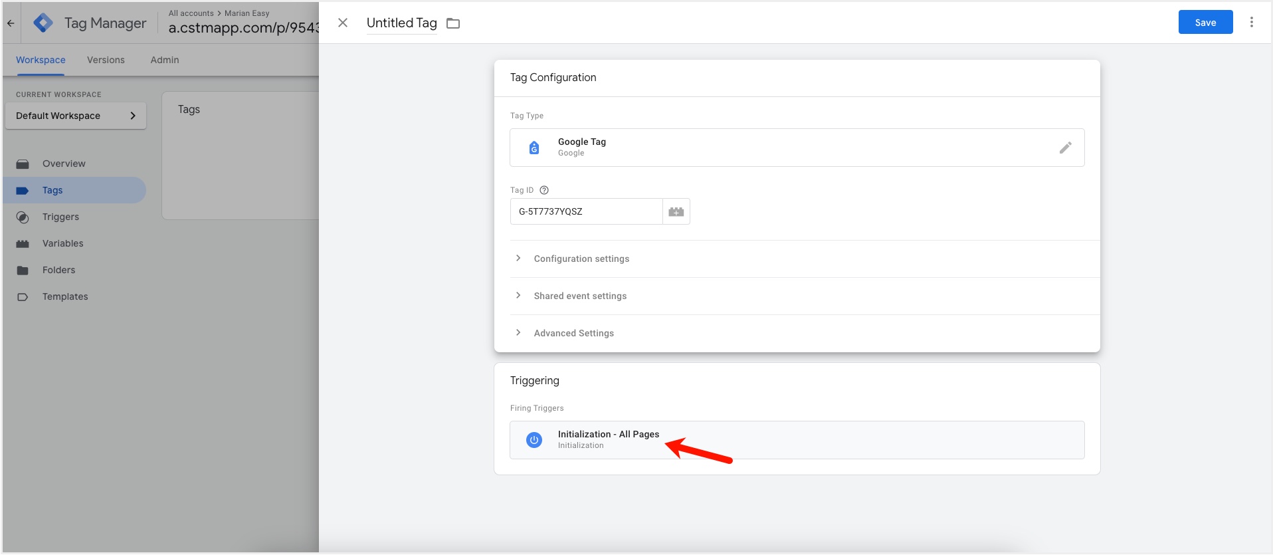This screenshot has height=555, width=1273.
Task: Click the All accounts breadcrumb link
Action: (191, 13)
